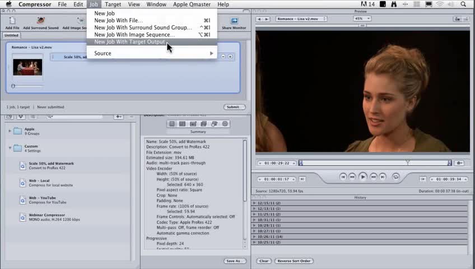
Task: Step back one frame button
Action: point(352,177)
